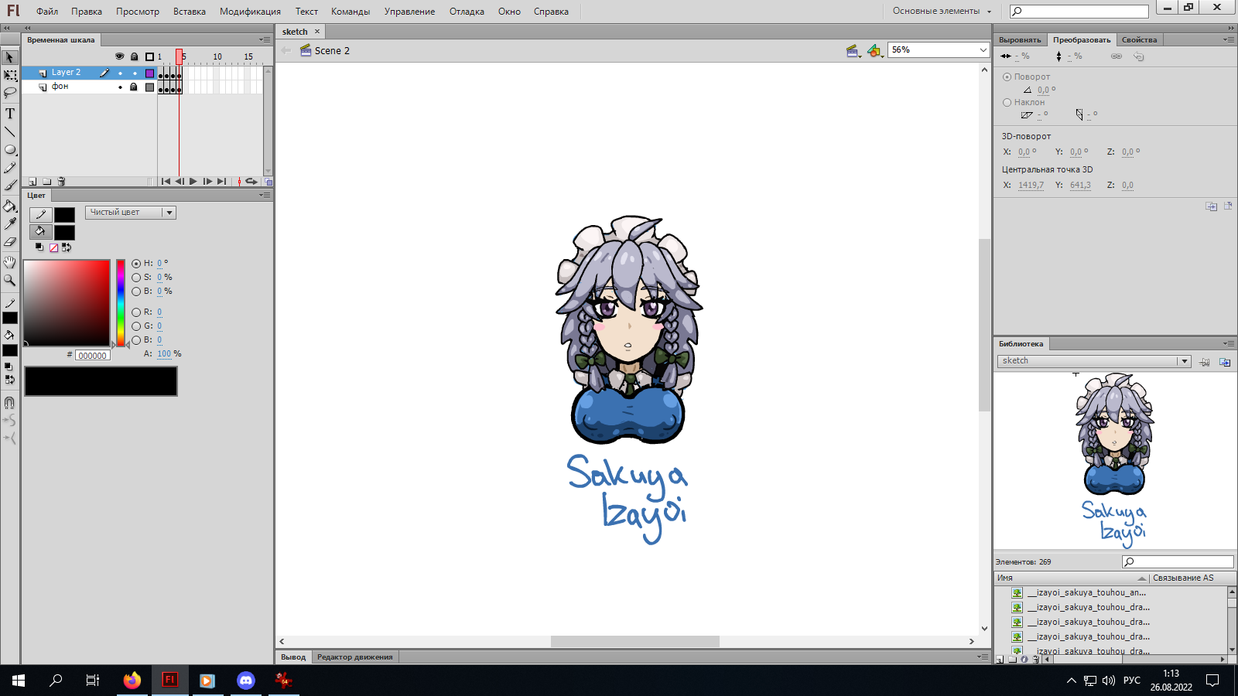
Task: Open the sketch library document dropdown
Action: click(x=1093, y=361)
